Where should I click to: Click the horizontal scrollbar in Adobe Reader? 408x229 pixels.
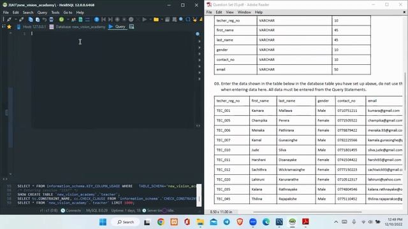click(307, 212)
